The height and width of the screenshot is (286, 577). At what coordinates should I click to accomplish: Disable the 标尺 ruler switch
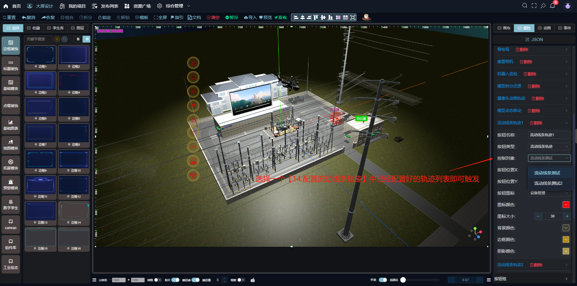pos(175,280)
